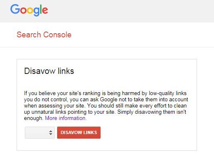The height and width of the screenshot is (164, 214).
Task: Click the red e ending the Google logo
Action: (x=45, y=10)
